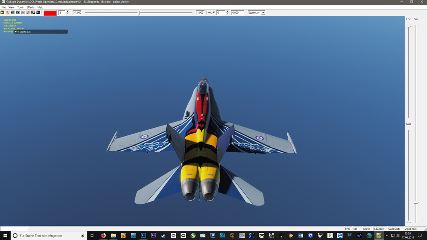Image resolution: width=427 pixels, height=240 pixels.
Task: Open Windows Start menu
Action: pyautogui.click(x=5, y=236)
